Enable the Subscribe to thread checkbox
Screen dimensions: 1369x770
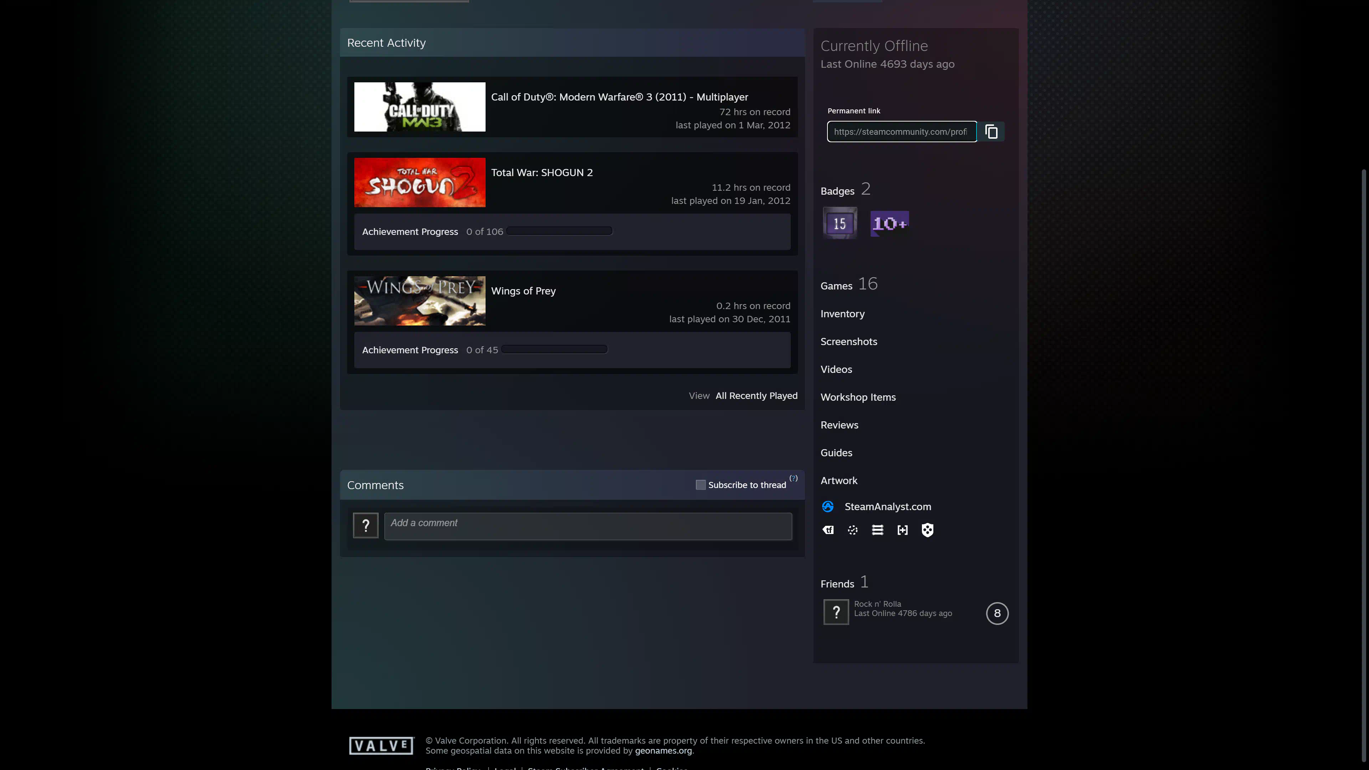coord(701,485)
